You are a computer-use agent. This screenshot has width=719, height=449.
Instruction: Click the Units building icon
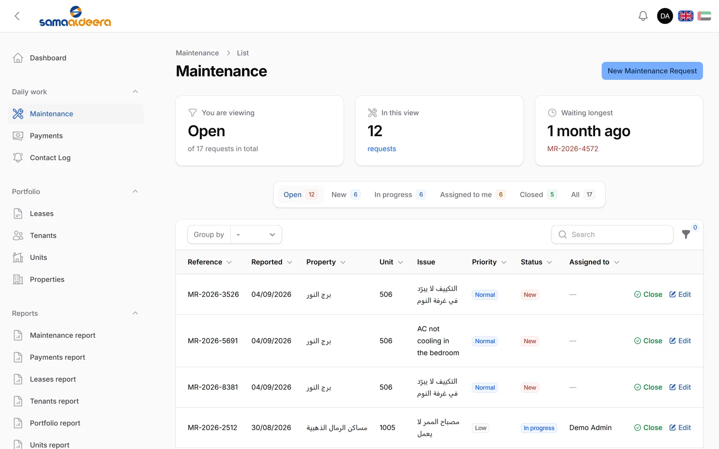18,257
